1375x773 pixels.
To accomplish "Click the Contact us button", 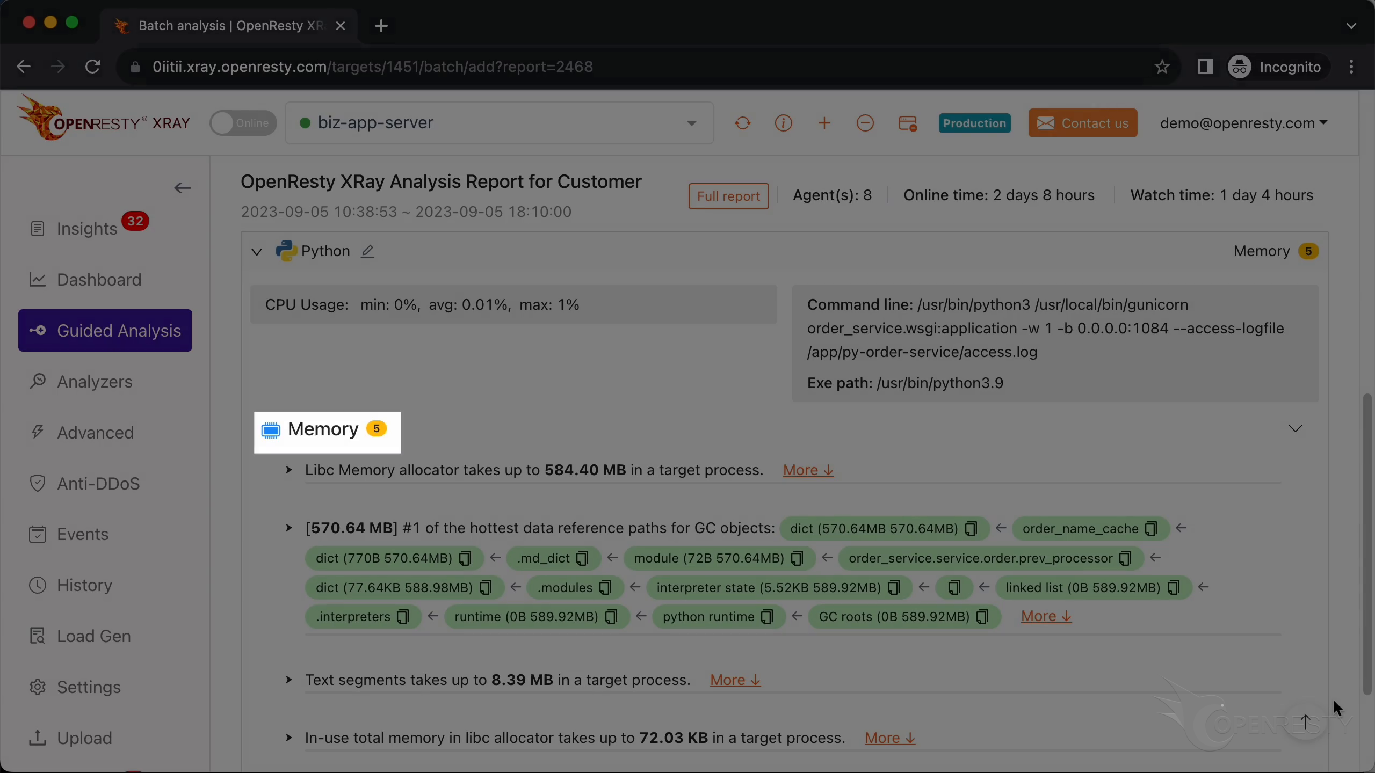I will click(1082, 123).
